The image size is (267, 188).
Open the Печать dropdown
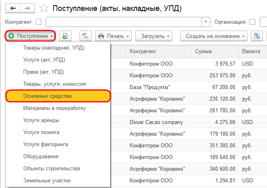click(x=113, y=36)
